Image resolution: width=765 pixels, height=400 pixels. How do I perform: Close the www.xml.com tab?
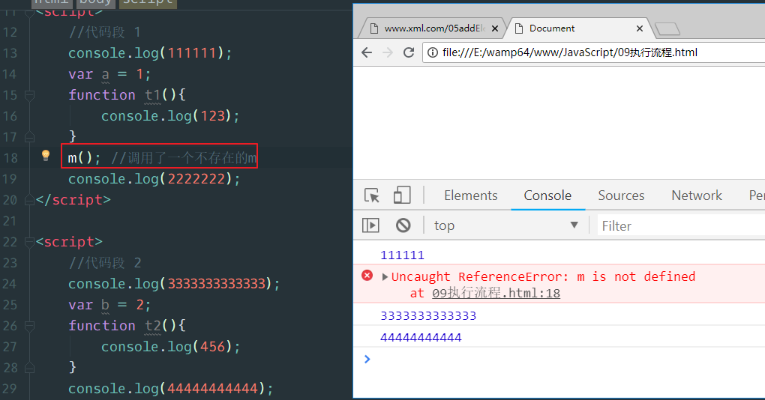495,28
